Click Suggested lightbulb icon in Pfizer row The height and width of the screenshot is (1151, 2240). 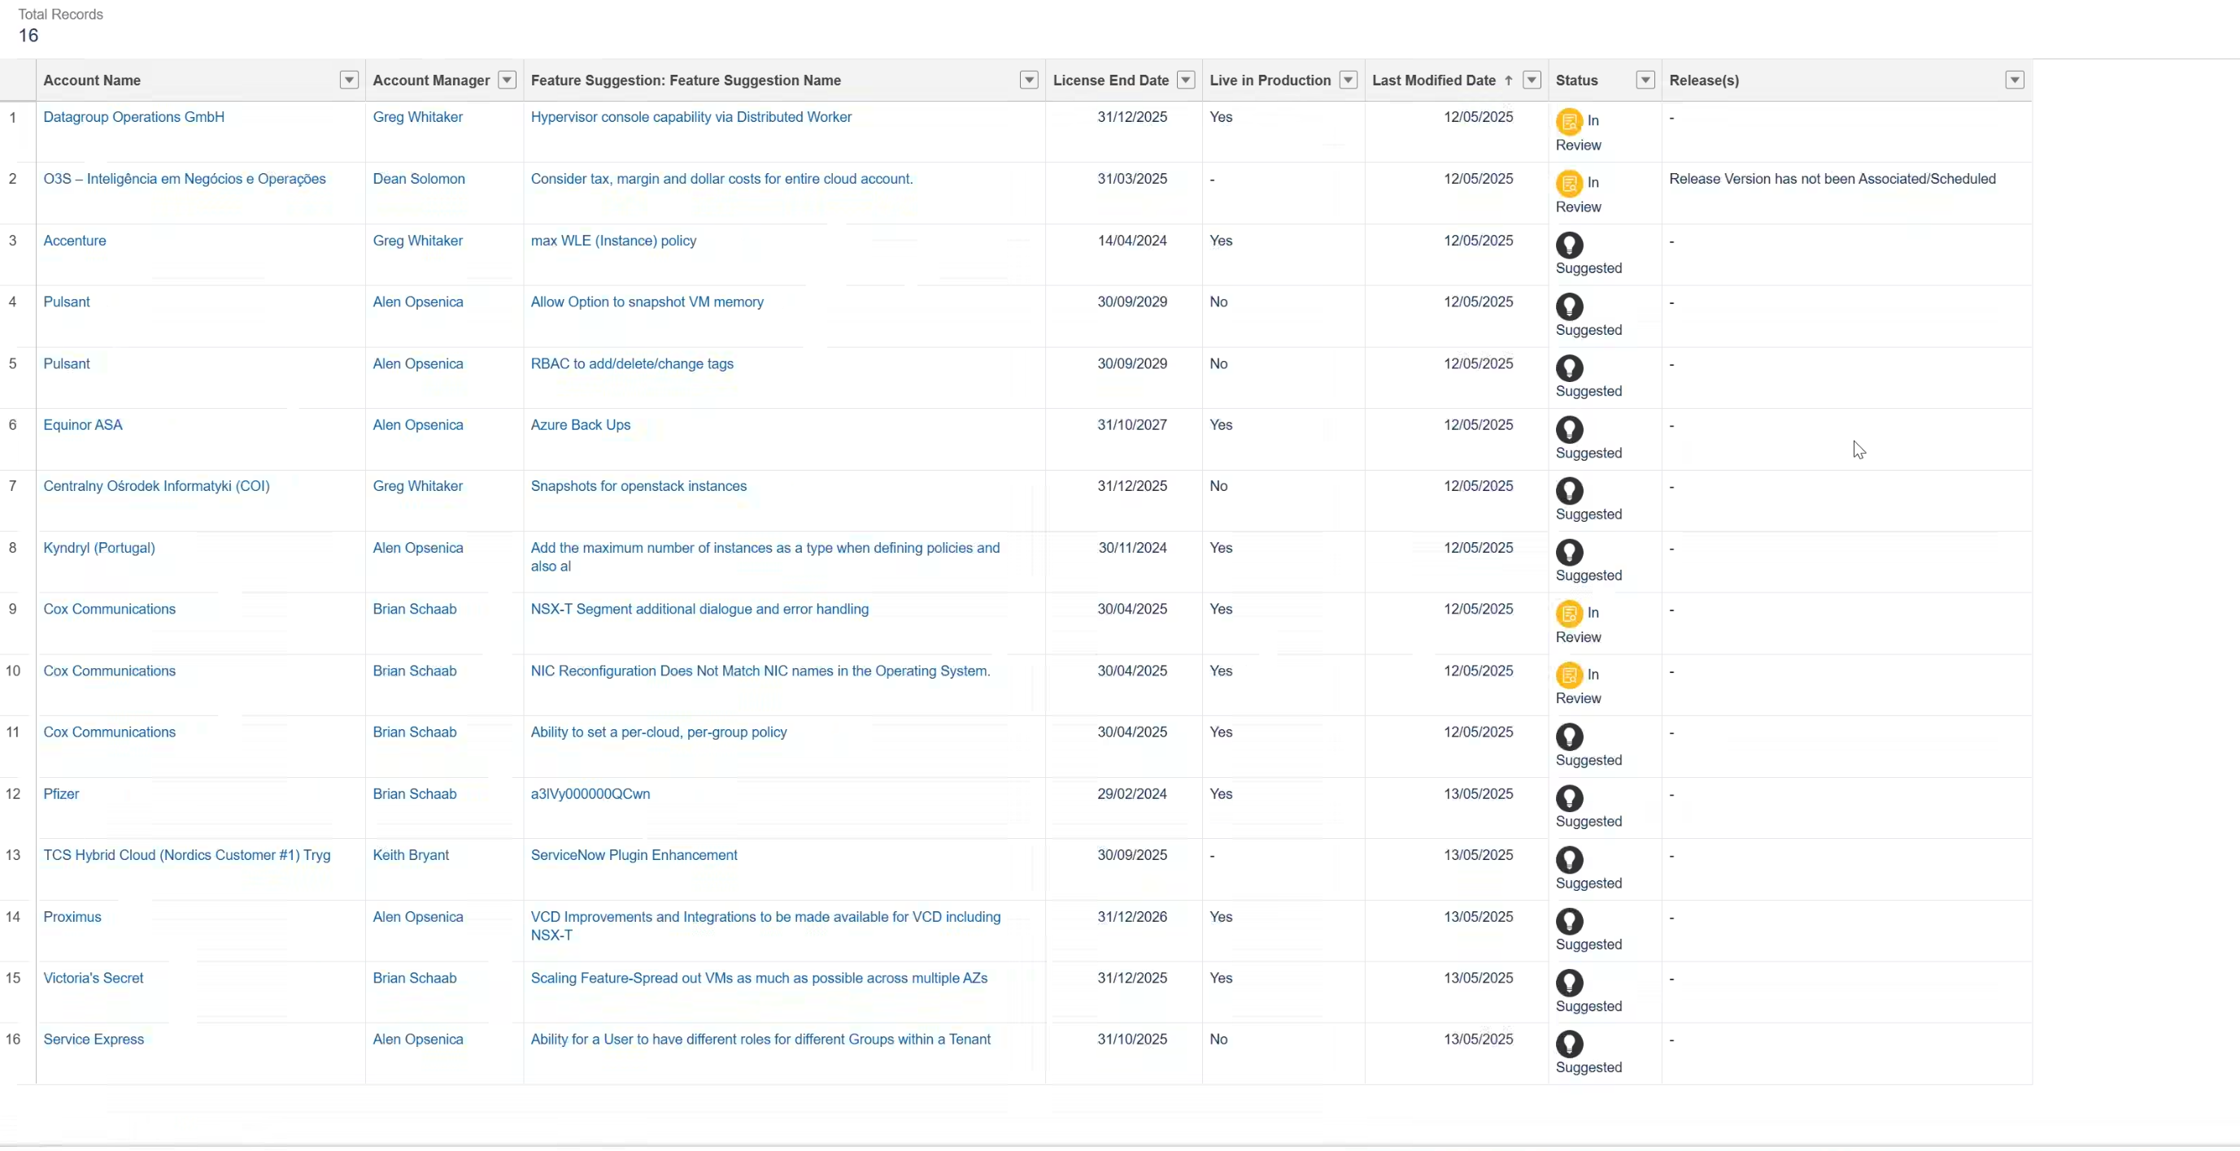point(1569,797)
